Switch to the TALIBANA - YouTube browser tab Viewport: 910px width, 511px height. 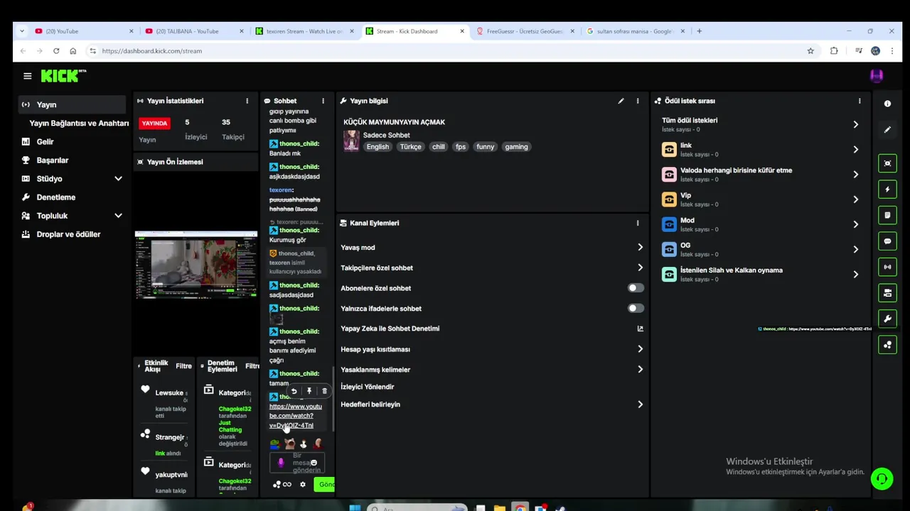[x=194, y=31]
